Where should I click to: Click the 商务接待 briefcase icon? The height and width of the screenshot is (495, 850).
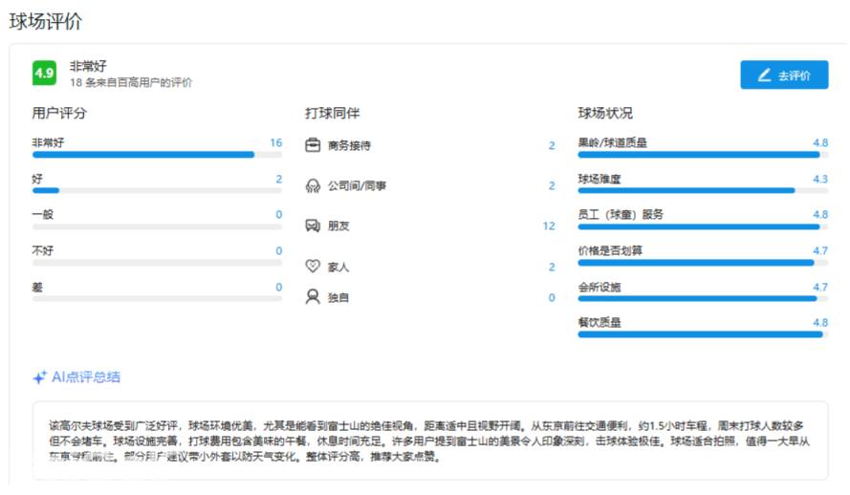click(313, 145)
